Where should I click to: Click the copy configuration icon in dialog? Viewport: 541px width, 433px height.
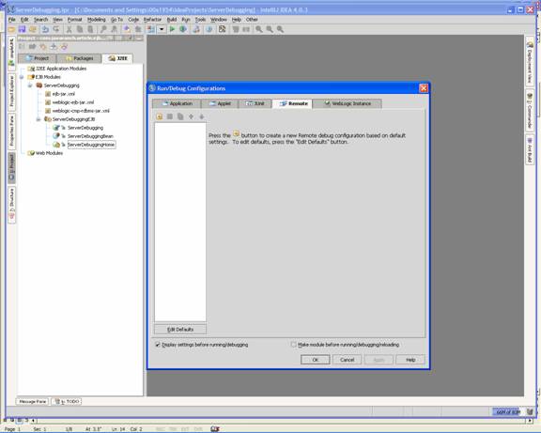click(180, 116)
